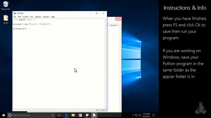Click the line 'program.go()'

point(20,29)
